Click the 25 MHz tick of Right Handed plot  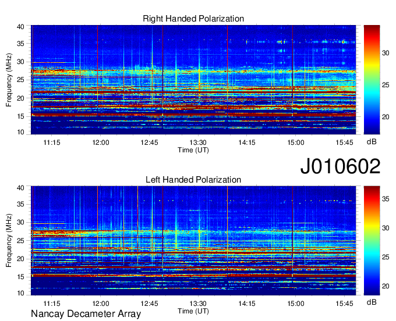pyautogui.click(x=20, y=80)
